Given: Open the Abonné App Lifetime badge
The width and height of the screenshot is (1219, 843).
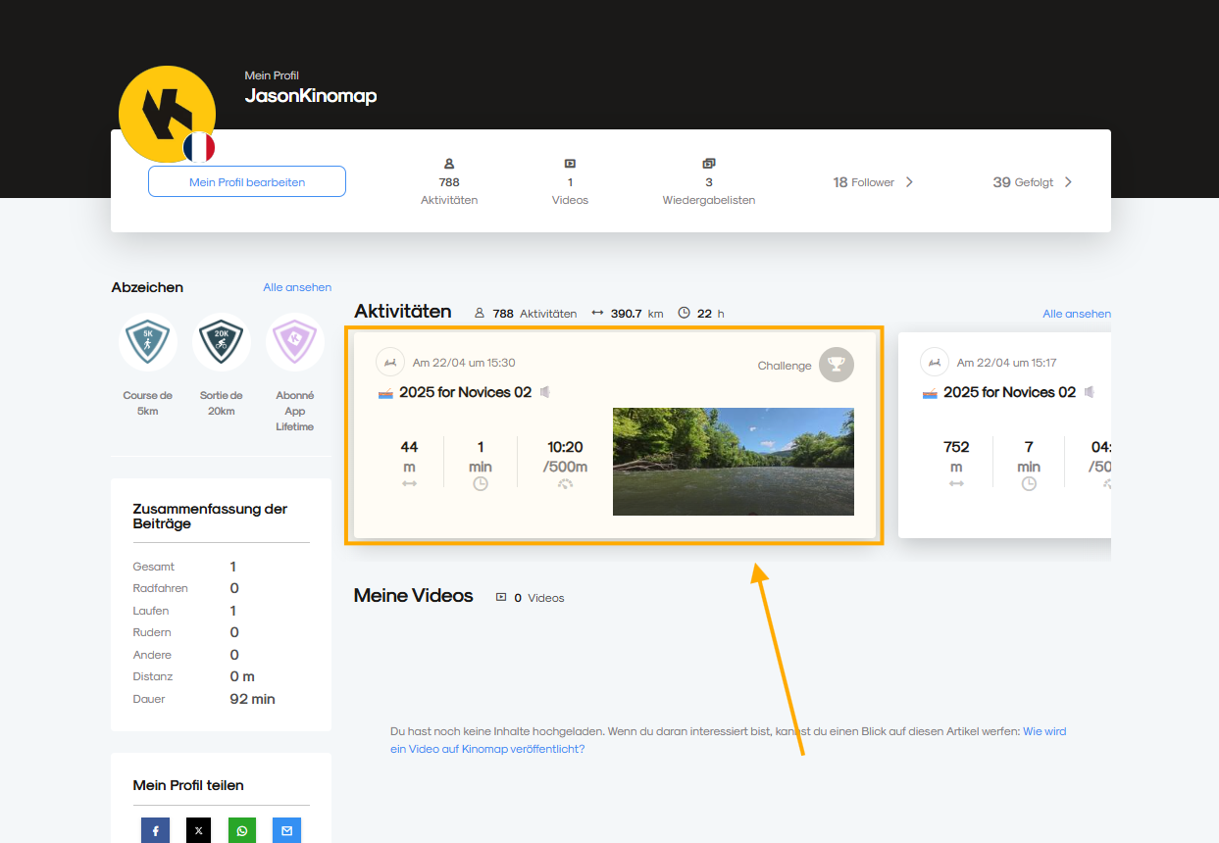Looking at the screenshot, I should point(295,342).
